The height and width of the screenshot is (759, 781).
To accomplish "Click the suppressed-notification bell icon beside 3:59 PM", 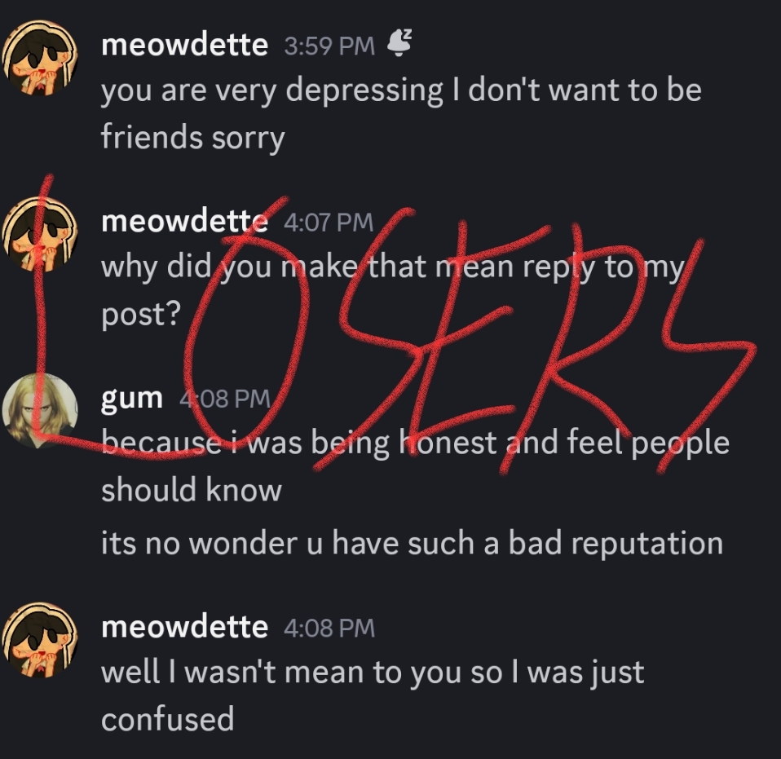I will pyautogui.click(x=399, y=43).
